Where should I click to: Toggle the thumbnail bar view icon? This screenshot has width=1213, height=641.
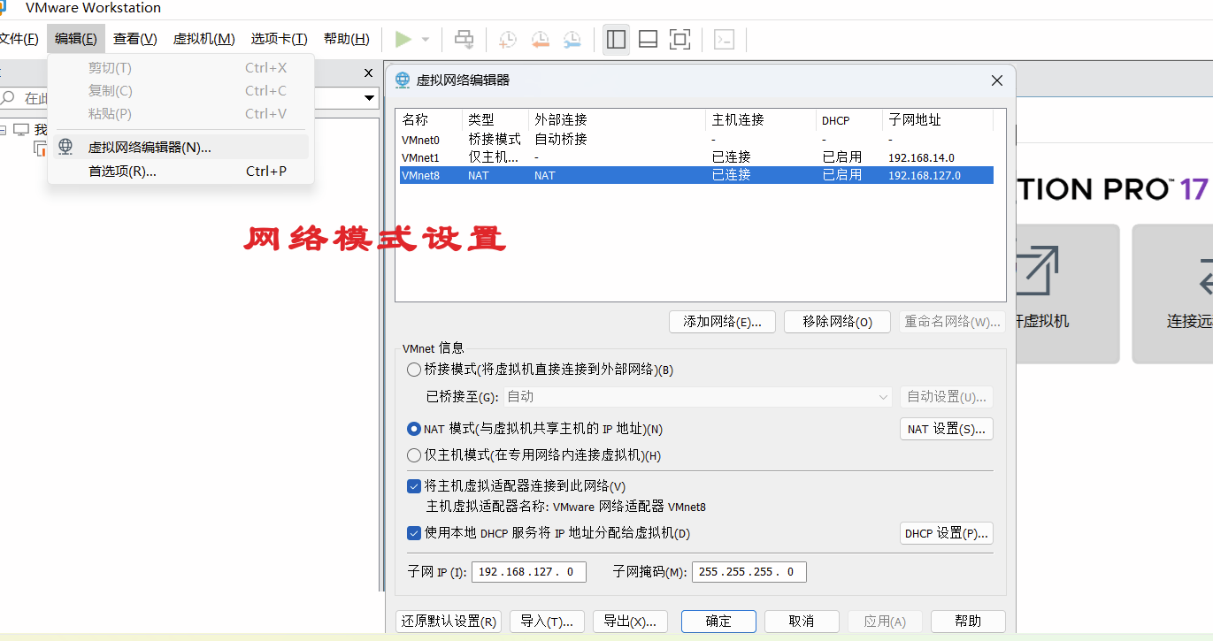(648, 39)
